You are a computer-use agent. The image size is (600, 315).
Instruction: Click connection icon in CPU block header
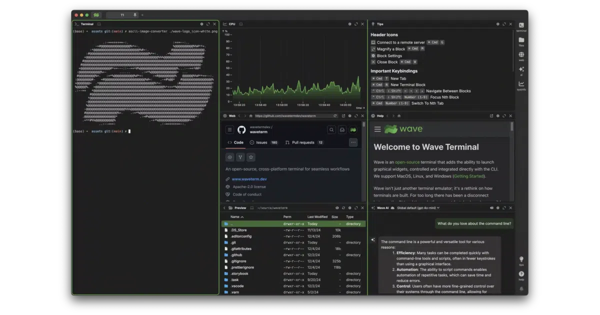point(241,24)
